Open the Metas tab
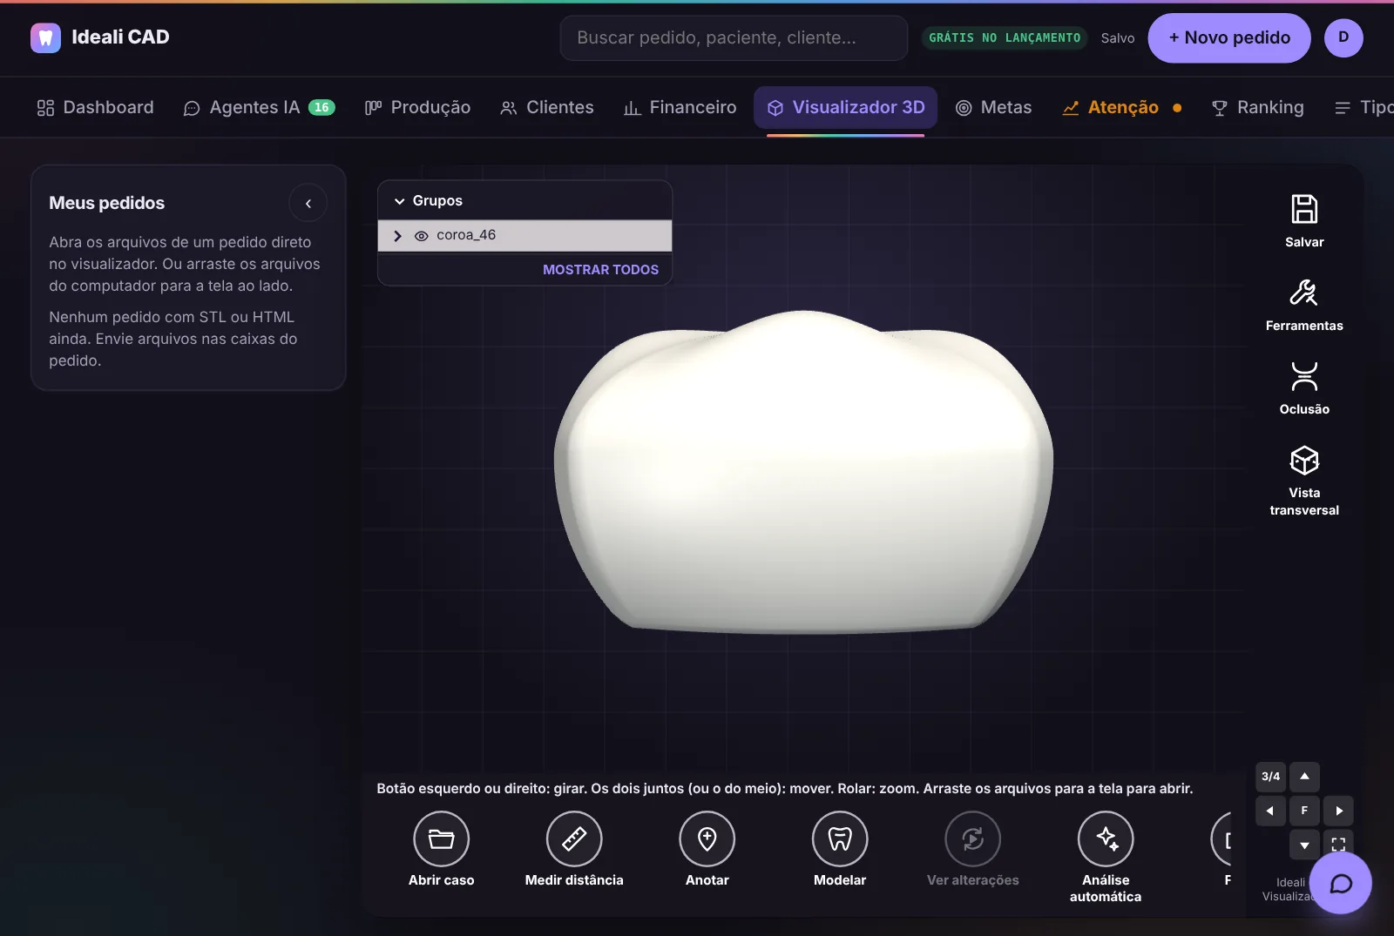Screen dimensions: 1394x936 (x=993, y=107)
